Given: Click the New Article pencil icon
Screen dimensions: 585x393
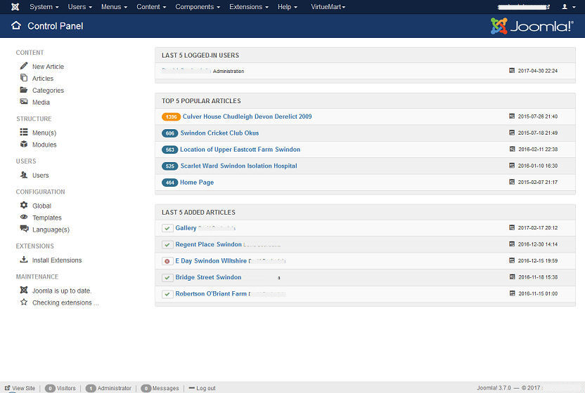Looking at the screenshot, I should [24, 66].
